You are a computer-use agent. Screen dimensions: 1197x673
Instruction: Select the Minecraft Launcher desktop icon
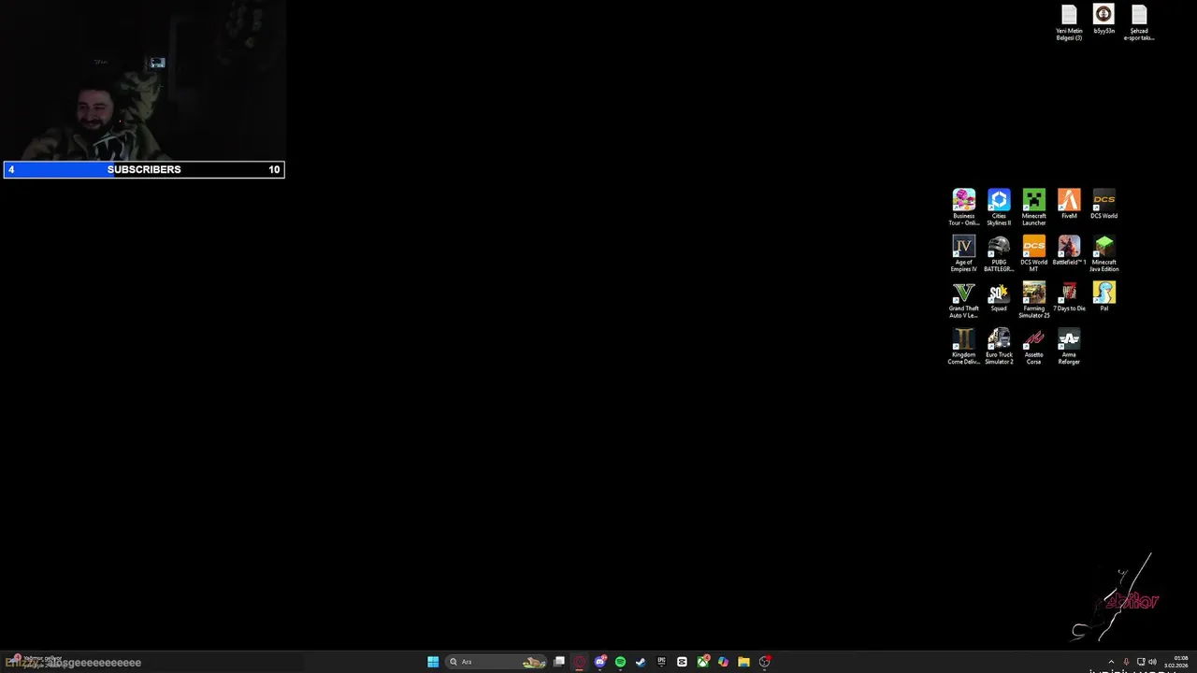click(x=1033, y=207)
